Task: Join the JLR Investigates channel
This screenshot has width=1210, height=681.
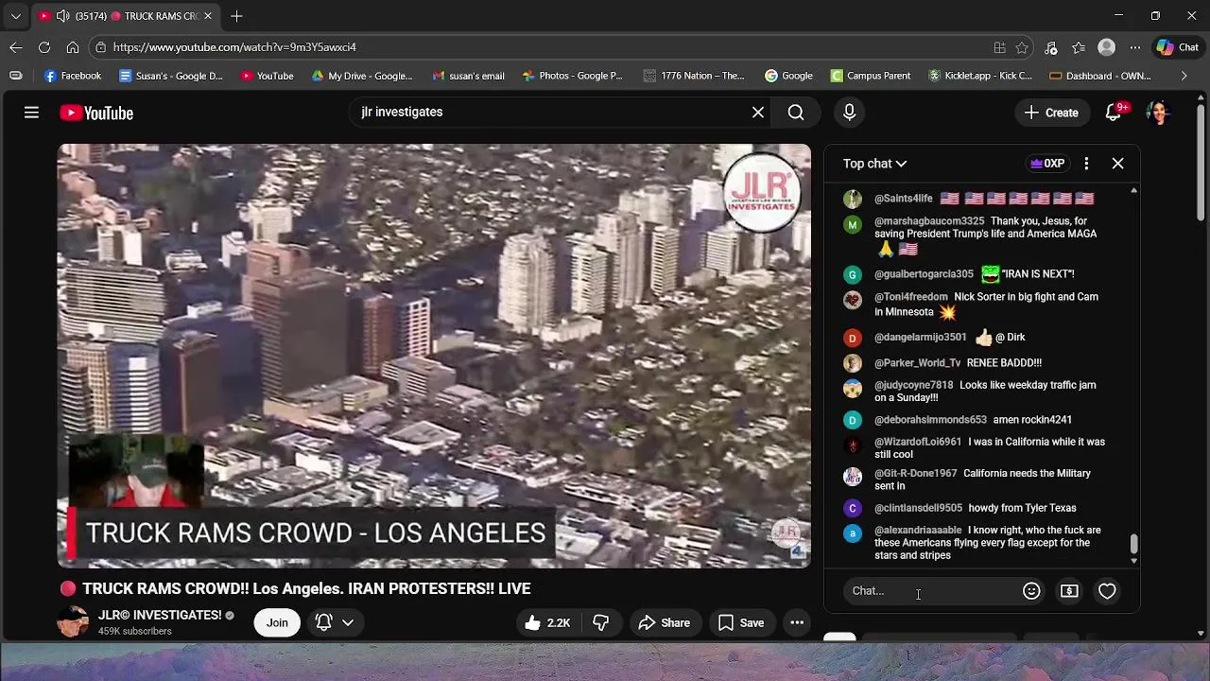Action: 277,622
